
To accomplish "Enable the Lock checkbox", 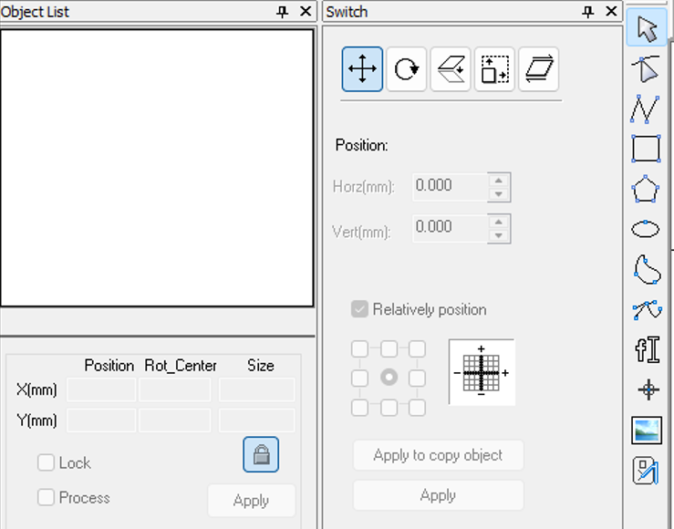I will 46,462.
